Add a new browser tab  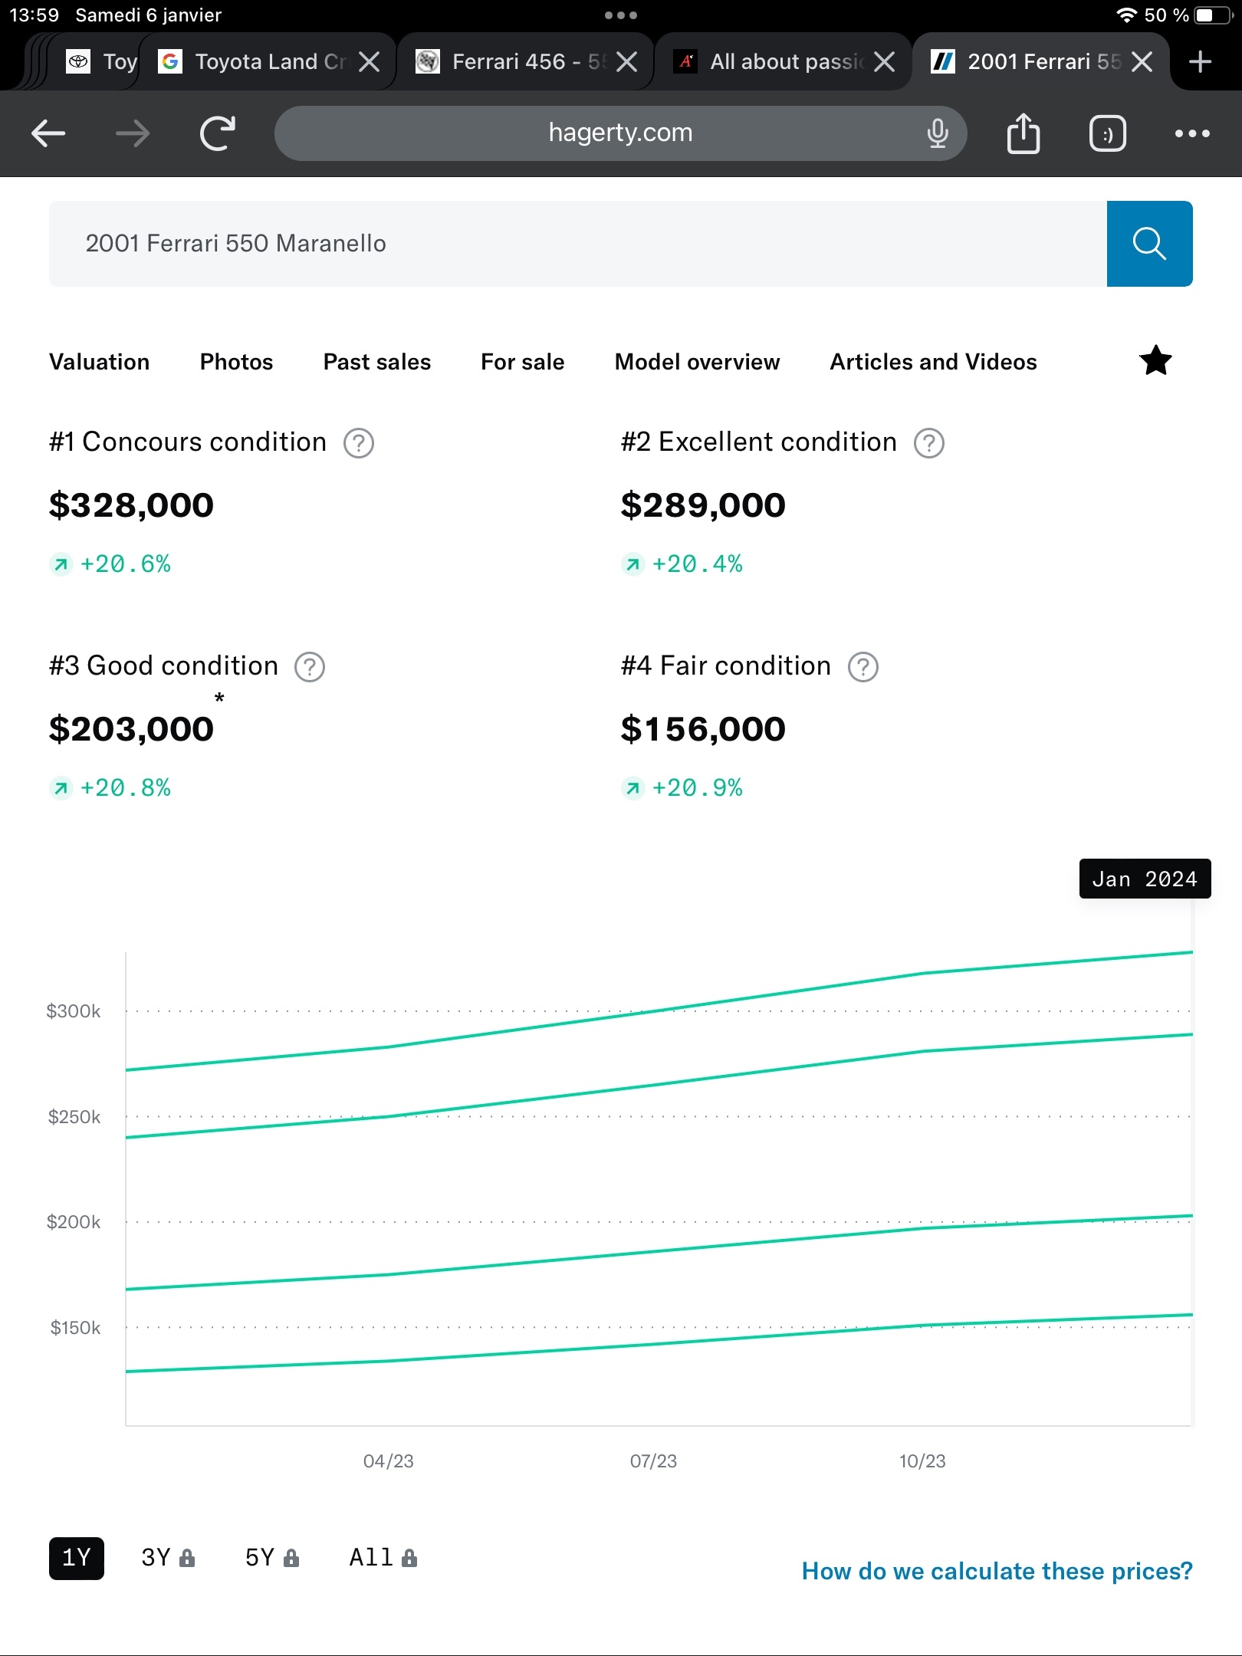pyautogui.click(x=1200, y=61)
